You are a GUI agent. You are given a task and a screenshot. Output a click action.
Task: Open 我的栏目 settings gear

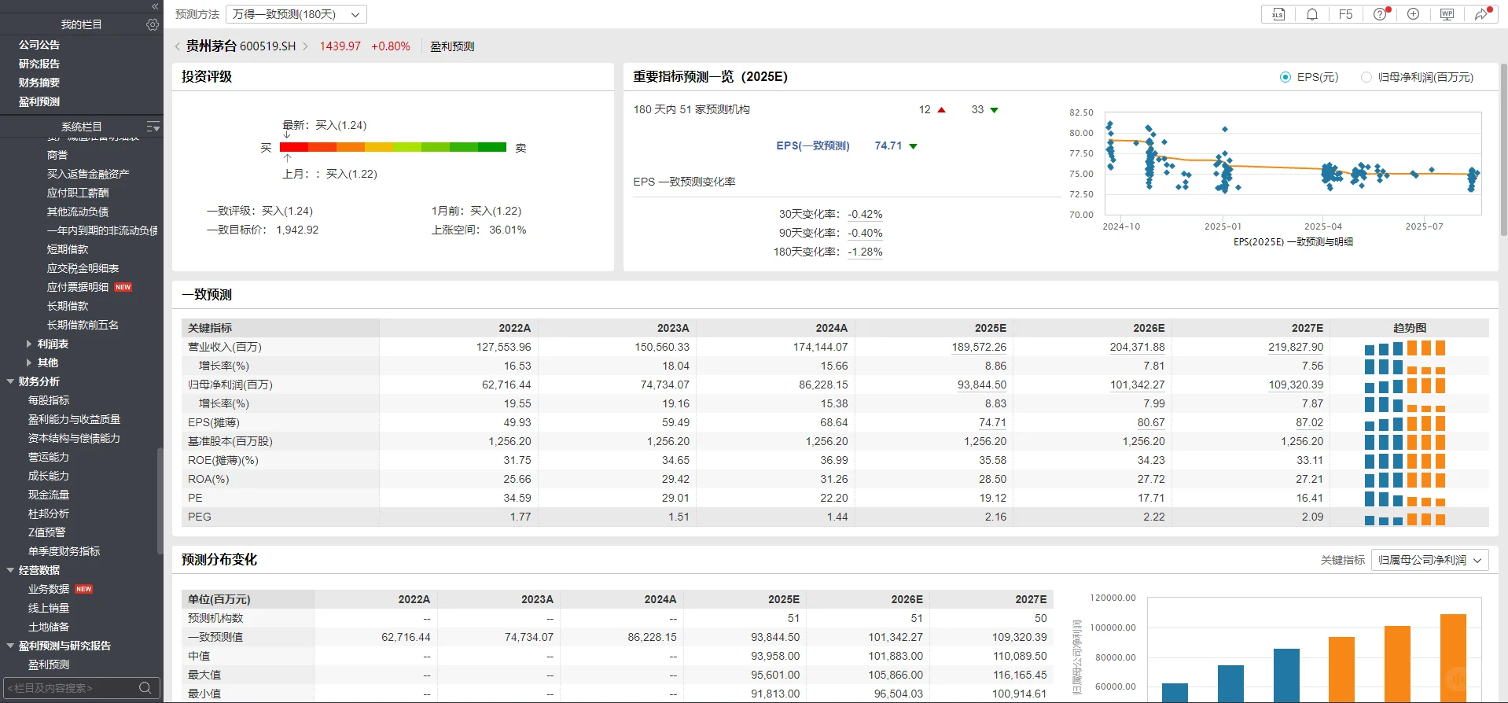[x=153, y=24]
